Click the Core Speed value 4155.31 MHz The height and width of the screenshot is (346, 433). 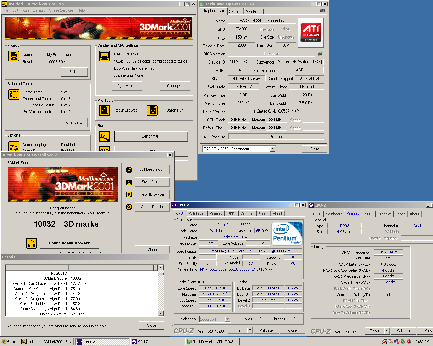click(215, 288)
